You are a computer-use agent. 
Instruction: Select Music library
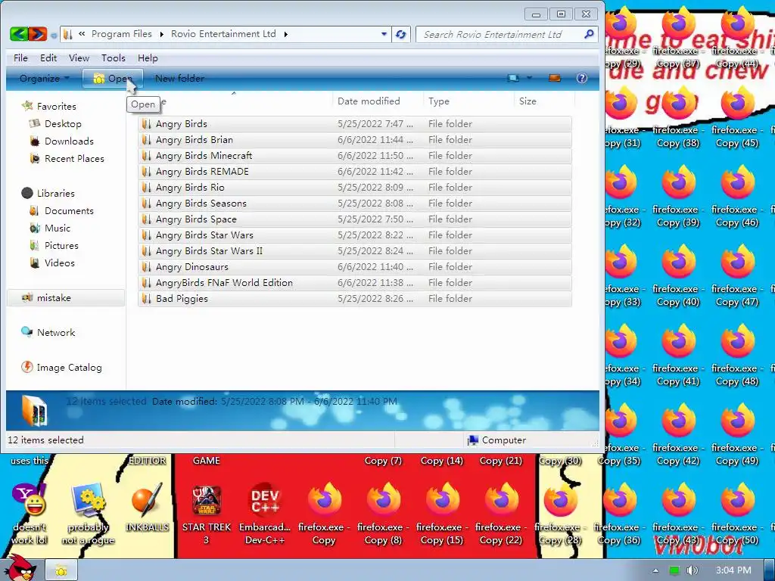[58, 228]
